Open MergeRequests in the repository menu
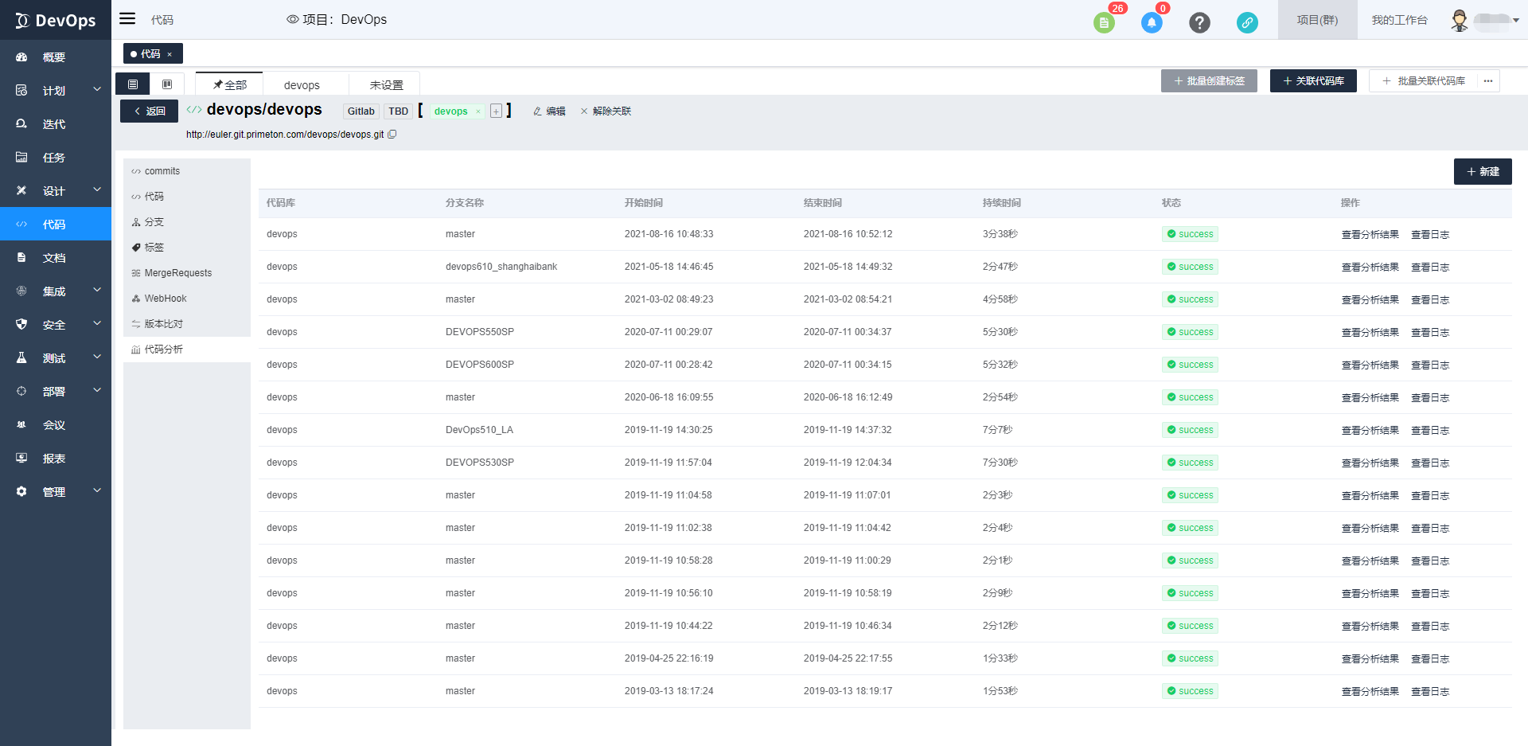 (178, 273)
